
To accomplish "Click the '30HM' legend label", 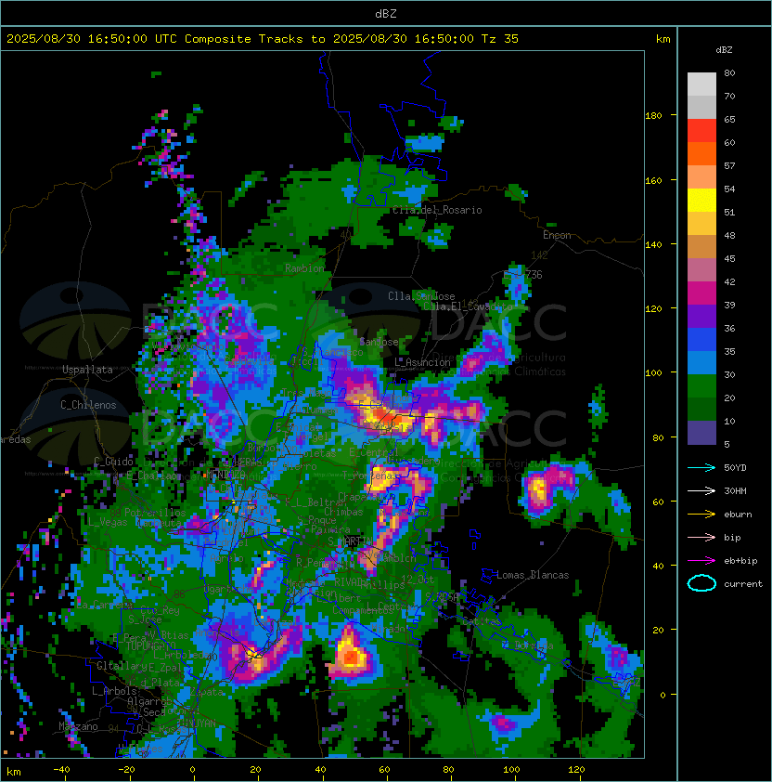I will tap(735, 490).
